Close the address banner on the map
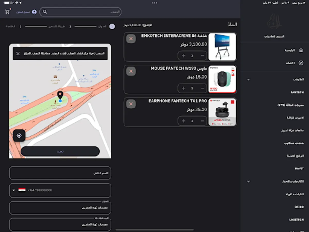 point(18,54)
